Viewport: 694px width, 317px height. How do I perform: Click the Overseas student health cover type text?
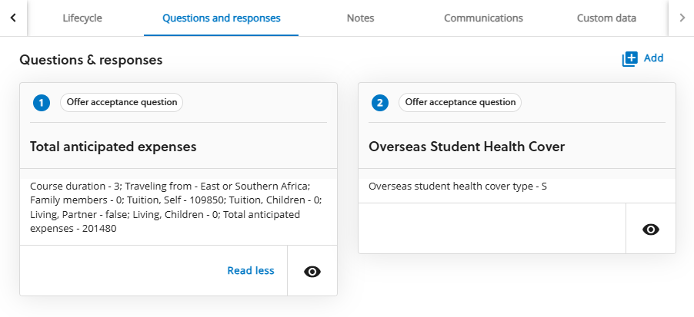click(458, 187)
